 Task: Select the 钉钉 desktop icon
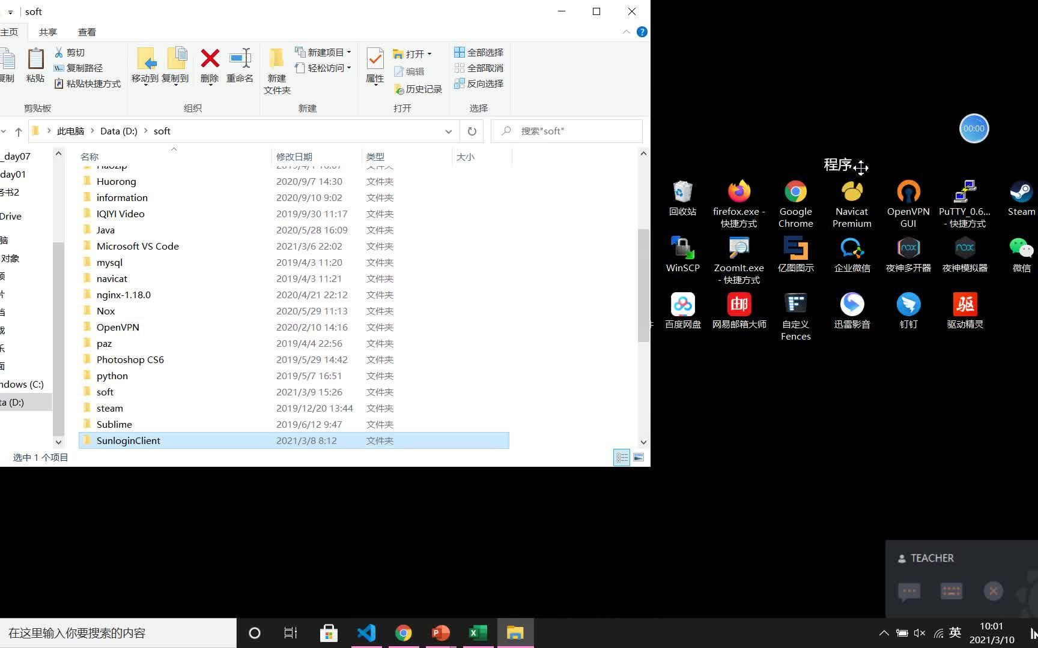tap(908, 311)
